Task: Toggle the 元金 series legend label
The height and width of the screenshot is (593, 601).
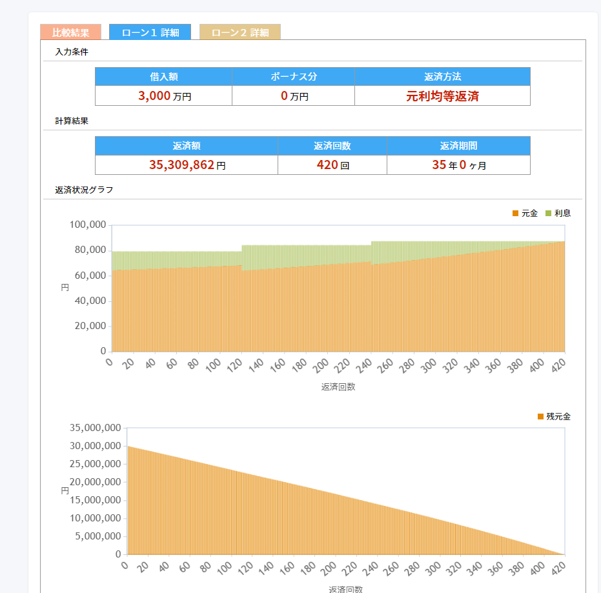Action: (x=529, y=214)
